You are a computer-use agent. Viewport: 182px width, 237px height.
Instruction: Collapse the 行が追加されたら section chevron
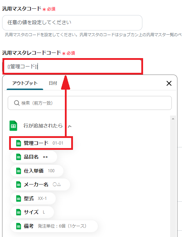click(x=70, y=126)
